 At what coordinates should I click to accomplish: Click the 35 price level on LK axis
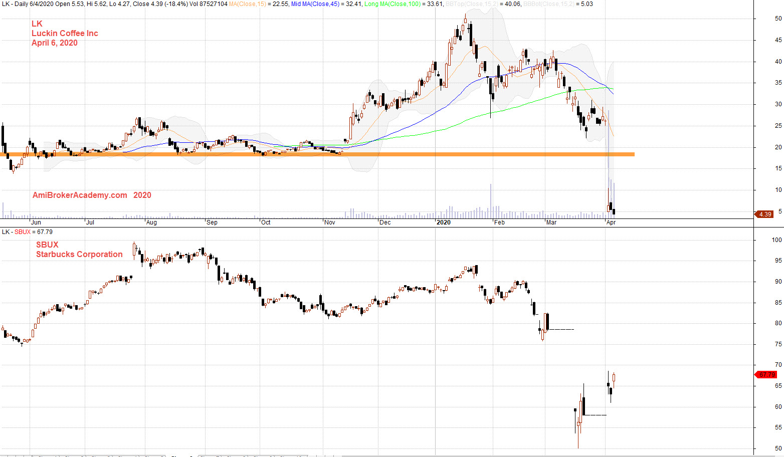[x=778, y=83]
